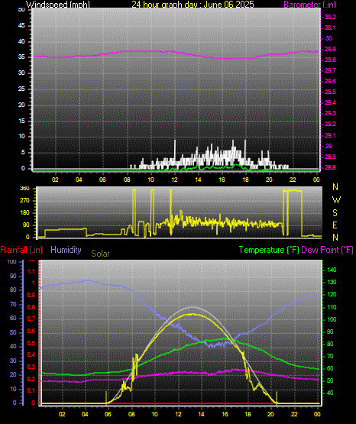Click the top N direction letter

coord(335,187)
